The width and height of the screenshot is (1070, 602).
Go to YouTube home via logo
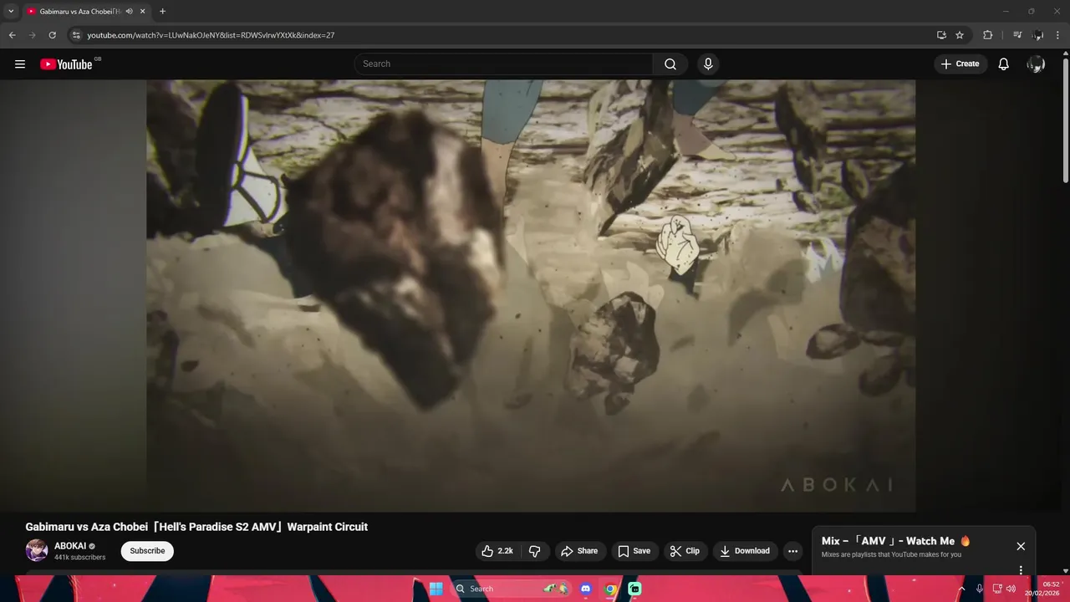66,64
